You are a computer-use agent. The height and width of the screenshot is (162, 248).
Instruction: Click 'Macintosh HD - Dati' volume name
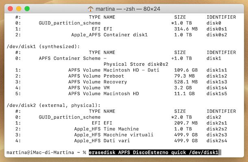tap(131, 70)
